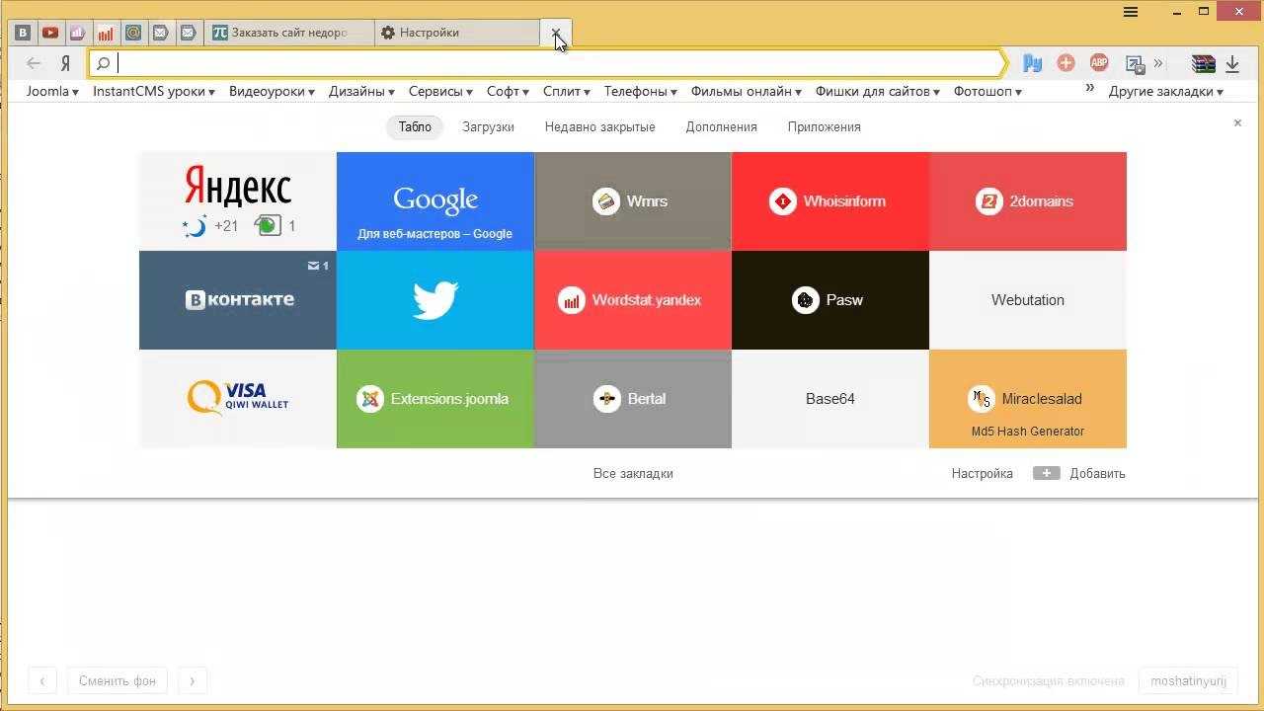
Task: Click the Настройка link under tiles
Action: pyautogui.click(x=982, y=473)
